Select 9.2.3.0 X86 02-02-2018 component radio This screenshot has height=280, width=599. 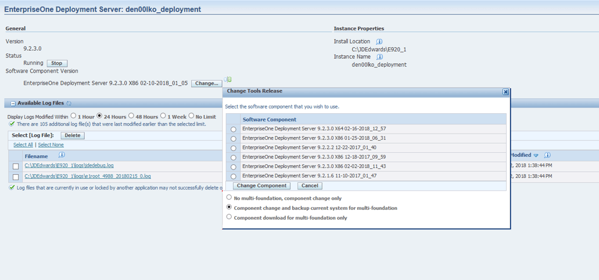pos(234,167)
